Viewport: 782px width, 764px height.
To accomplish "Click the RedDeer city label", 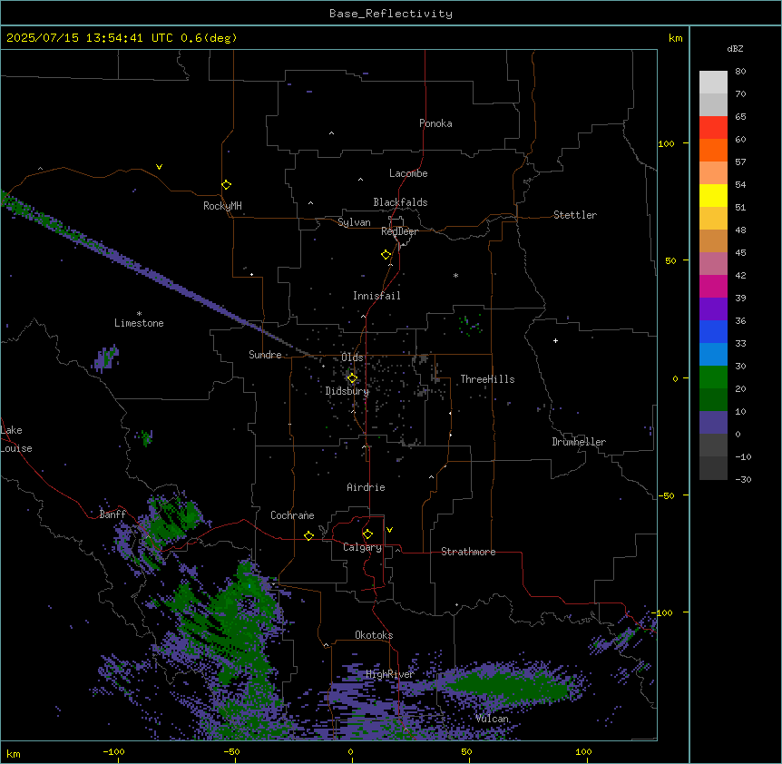I will pos(399,231).
